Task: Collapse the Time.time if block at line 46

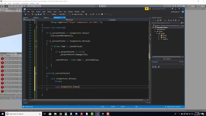Action: tap(36, 46)
